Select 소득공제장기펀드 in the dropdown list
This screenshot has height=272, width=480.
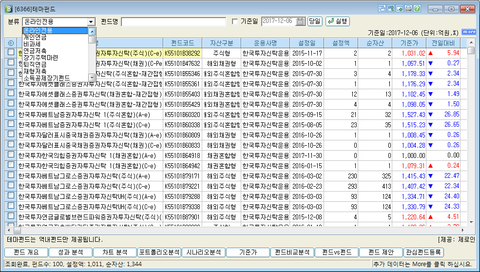tap(56, 78)
